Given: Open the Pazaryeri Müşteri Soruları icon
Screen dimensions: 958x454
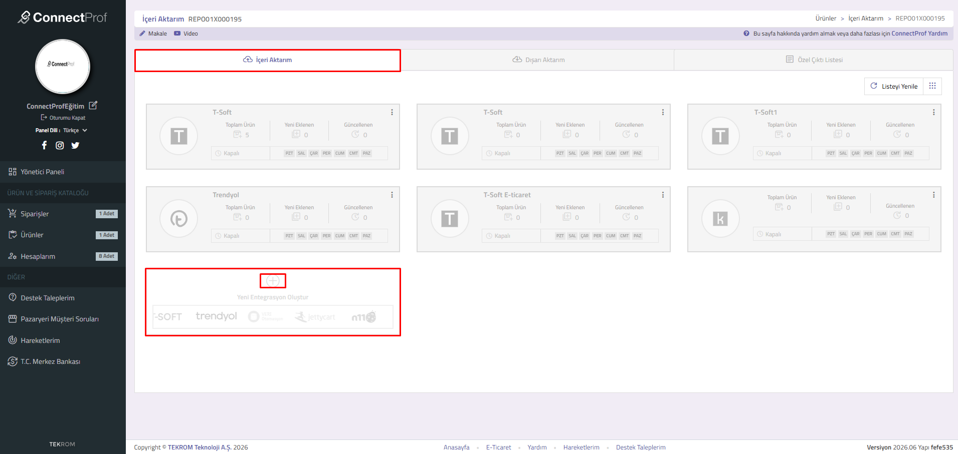Looking at the screenshot, I should (x=13, y=319).
